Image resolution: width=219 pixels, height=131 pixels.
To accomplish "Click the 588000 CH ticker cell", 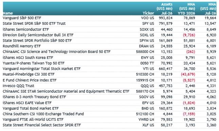I will tap(145, 52).
